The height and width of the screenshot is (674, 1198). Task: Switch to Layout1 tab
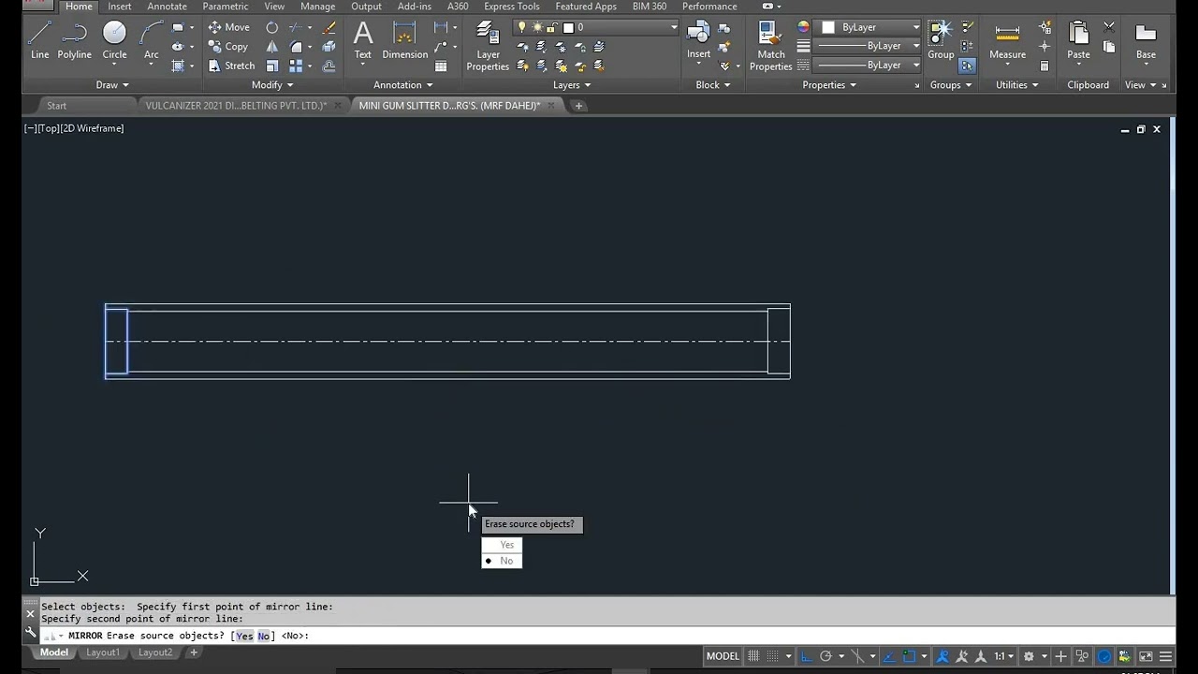[x=103, y=652]
